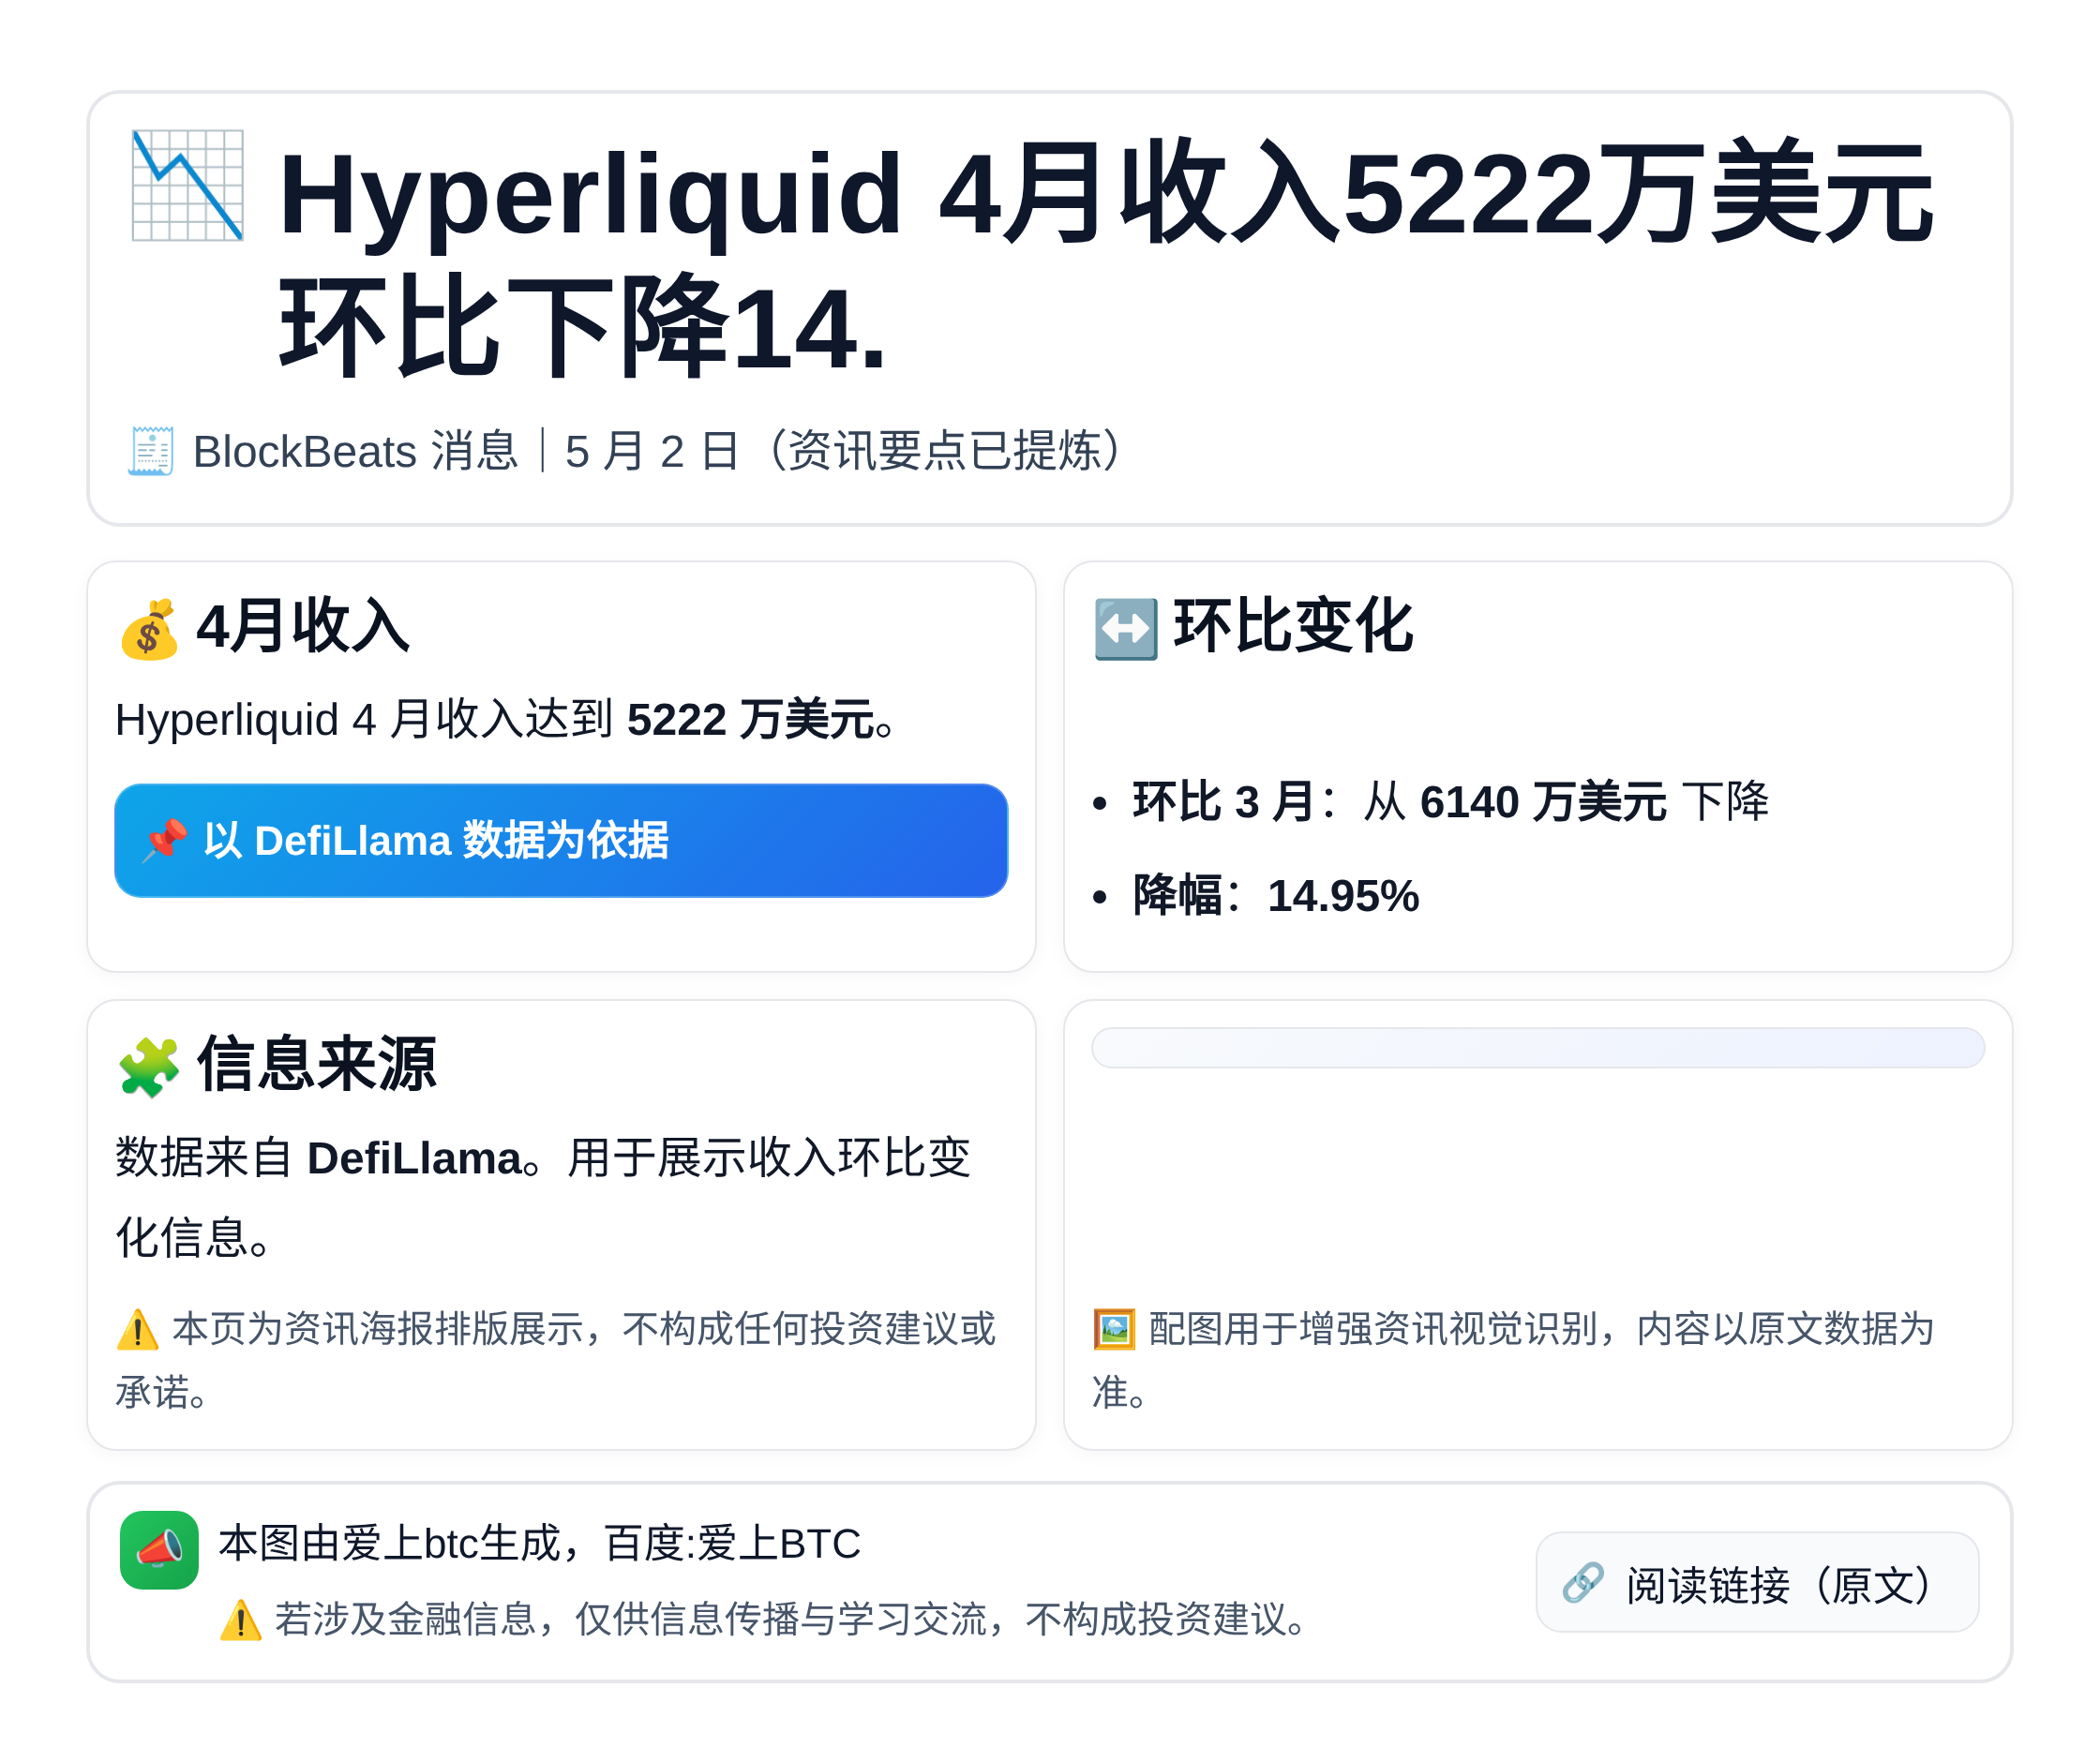
Task: Click the money bag icon beside 4月收入
Action: point(149,629)
